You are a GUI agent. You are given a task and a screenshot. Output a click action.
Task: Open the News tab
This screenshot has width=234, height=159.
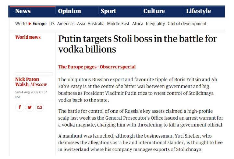[23, 11]
